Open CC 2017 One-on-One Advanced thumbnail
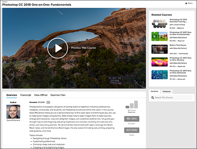This screenshot has width=197, height=149. [x=159, y=75]
